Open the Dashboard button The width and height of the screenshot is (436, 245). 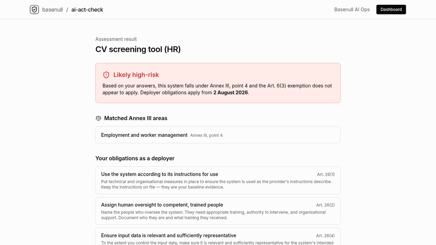[391, 9]
